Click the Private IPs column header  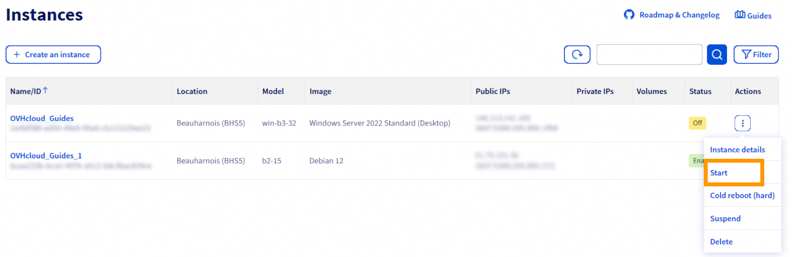[x=595, y=91]
